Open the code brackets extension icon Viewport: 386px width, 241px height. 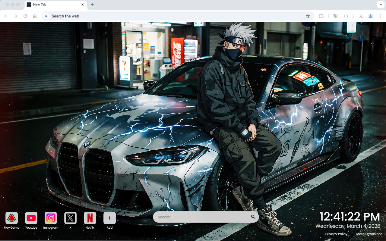tap(346, 16)
